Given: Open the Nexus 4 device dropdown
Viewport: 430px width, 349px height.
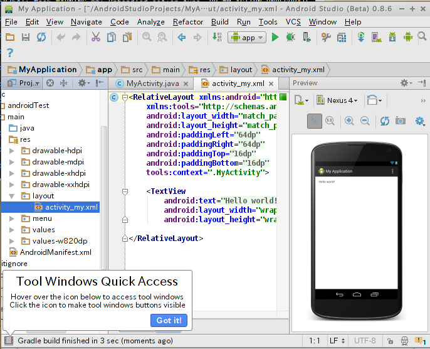Looking at the screenshot, I should [x=338, y=100].
